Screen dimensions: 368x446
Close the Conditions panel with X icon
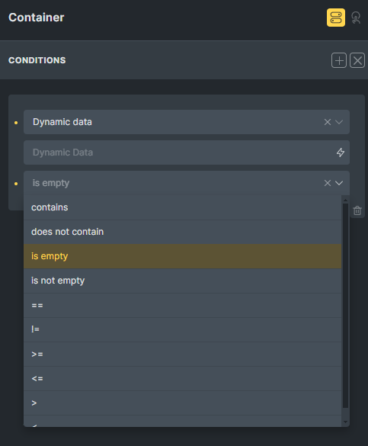(x=357, y=60)
